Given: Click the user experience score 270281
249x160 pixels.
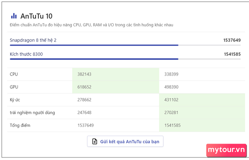Looking at the screenshot, I should pyautogui.click(x=171, y=113).
